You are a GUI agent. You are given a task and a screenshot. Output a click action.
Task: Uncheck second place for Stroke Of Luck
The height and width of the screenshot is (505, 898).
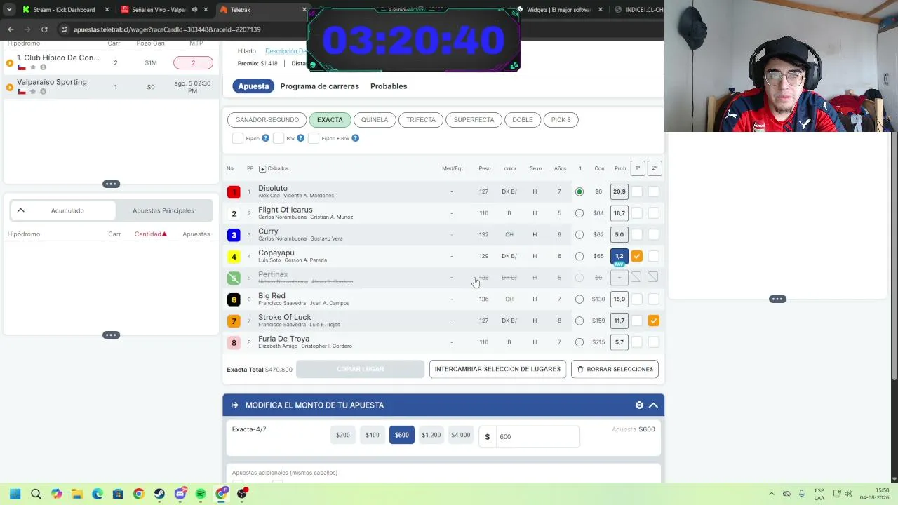point(654,321)
